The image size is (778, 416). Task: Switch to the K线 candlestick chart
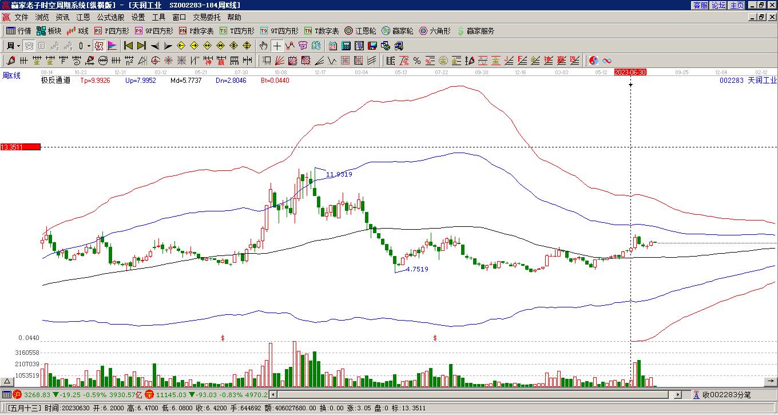[78, 31]
